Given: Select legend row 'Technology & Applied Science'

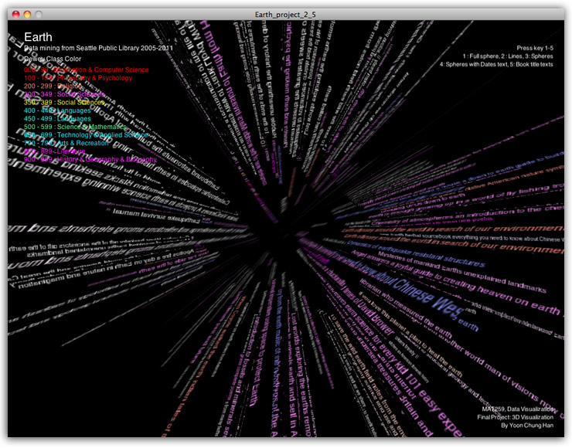Looking at the screenshot, I should (86, 135).
